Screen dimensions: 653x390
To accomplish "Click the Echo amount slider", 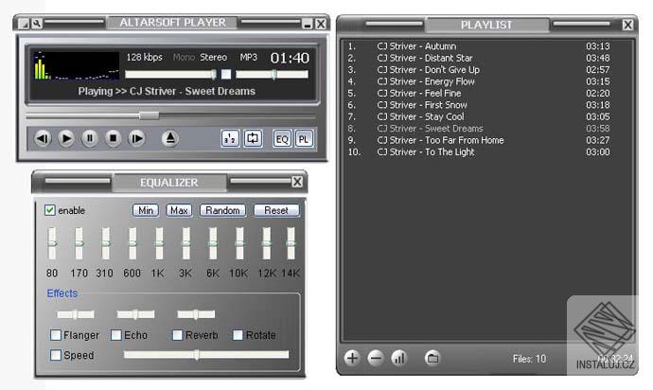I will pos(135,314).
